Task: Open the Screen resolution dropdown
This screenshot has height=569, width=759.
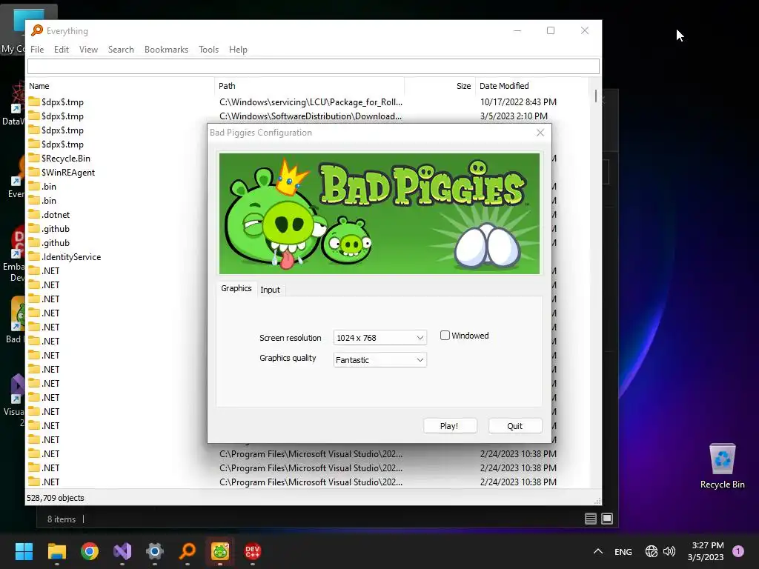Action: (x=379, y=338)
